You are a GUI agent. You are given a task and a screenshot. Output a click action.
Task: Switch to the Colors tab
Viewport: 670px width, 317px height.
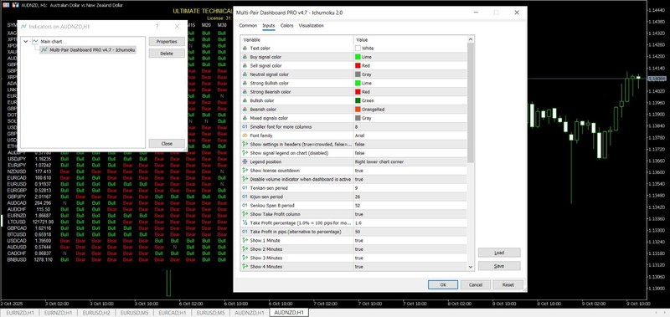[286, 26]
